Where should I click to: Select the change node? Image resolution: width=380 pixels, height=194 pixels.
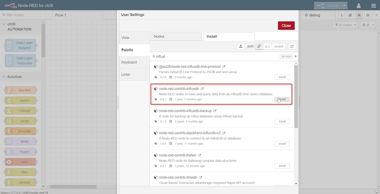21,111
